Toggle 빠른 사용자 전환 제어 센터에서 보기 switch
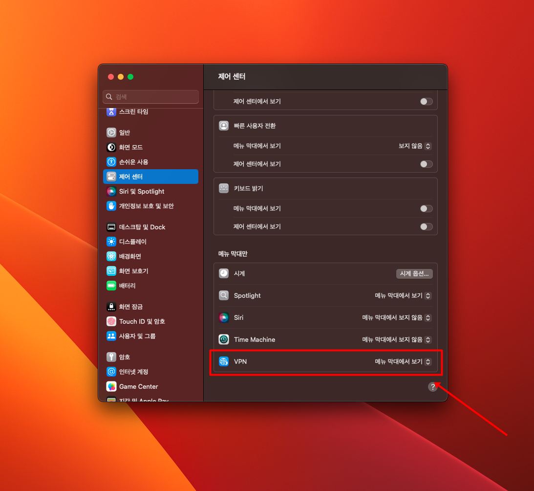 [427, 164]
